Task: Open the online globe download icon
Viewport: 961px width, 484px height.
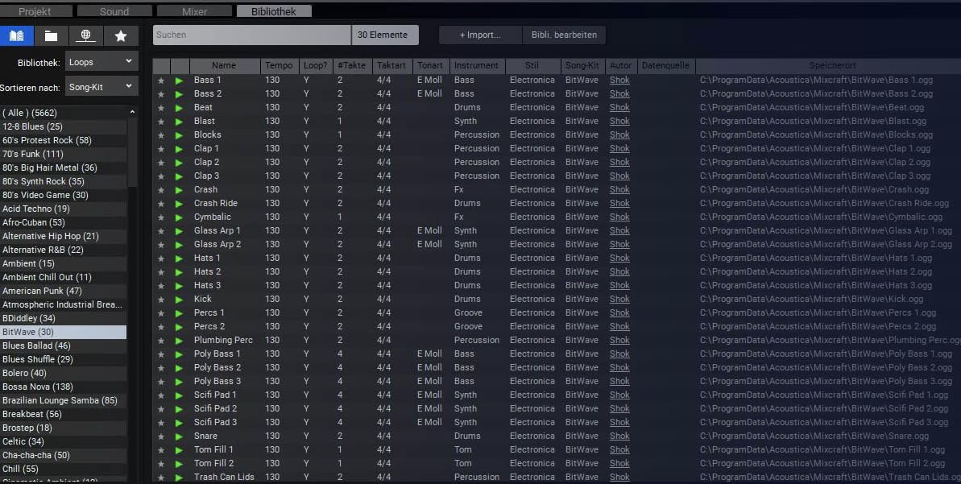Action: [x=86, y=35]
